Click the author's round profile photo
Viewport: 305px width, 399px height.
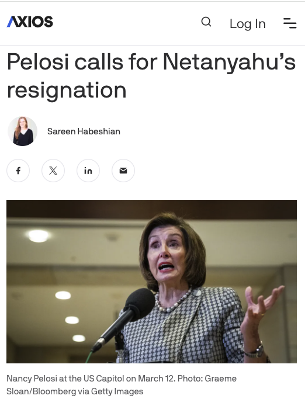[22, 131]
